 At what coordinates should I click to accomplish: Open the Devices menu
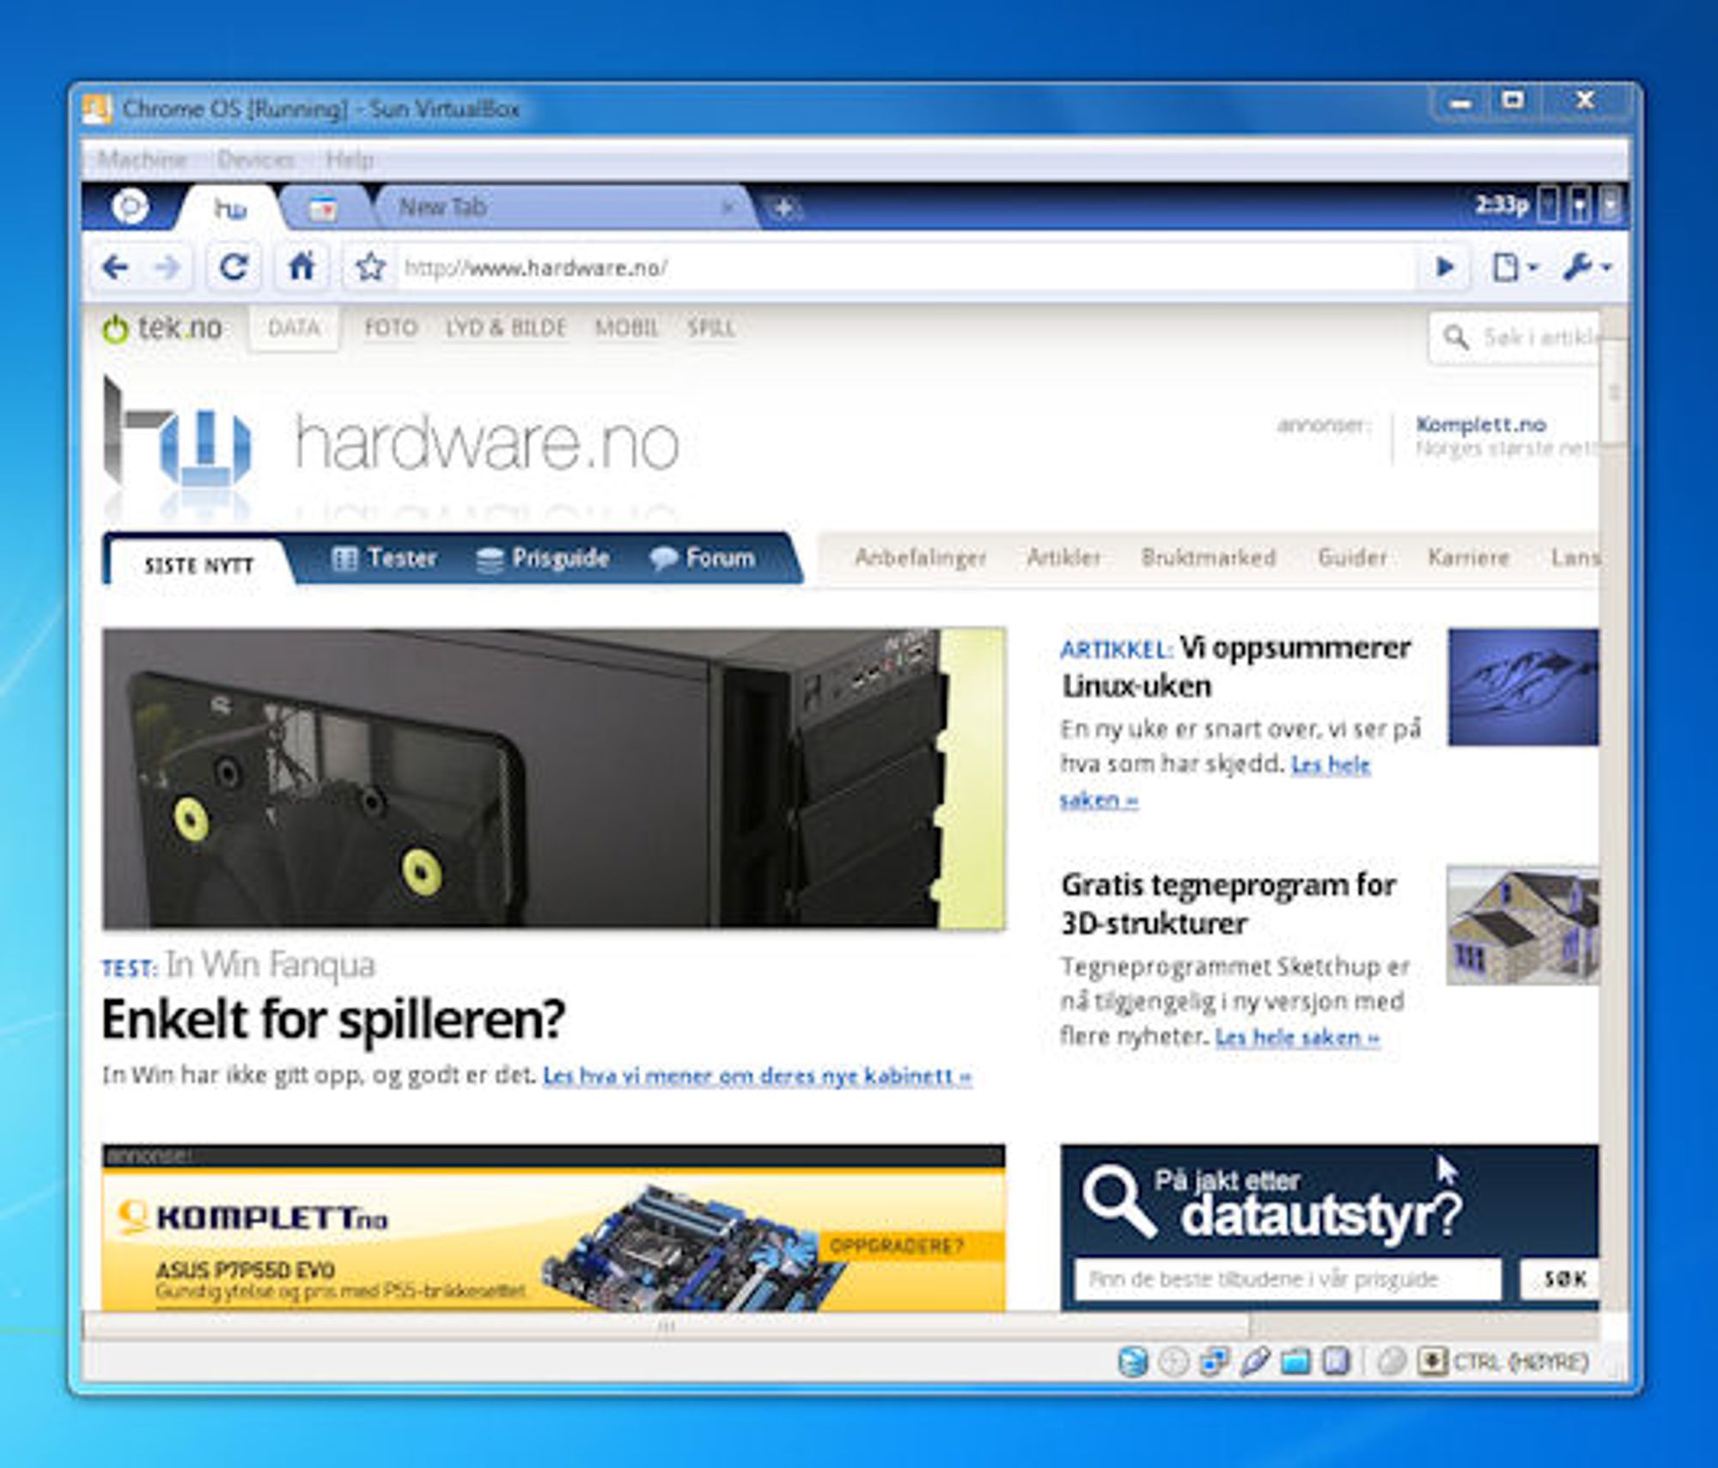coord(256,159)
